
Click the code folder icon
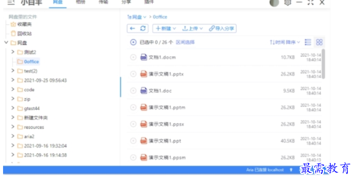pyautogui.click(x=20, y=89)
